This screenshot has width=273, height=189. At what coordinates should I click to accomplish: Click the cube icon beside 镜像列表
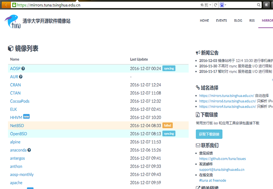coord(10,48)
